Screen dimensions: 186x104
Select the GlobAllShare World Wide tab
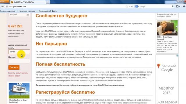tap(28, 2)
